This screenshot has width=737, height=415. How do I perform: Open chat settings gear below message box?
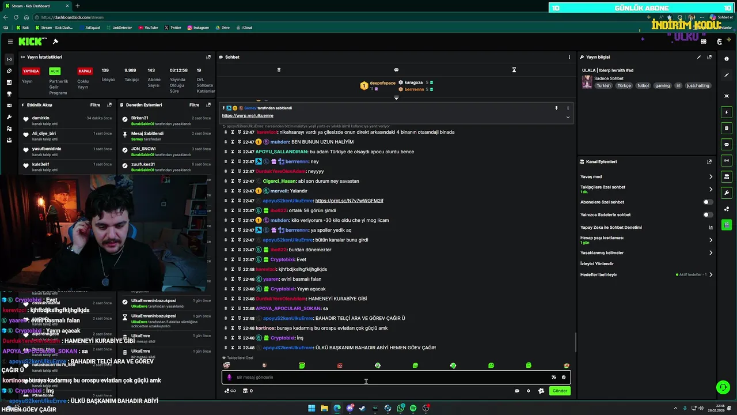529,391
